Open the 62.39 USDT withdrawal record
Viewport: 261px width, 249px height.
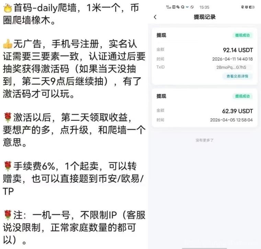click(205, 108)
